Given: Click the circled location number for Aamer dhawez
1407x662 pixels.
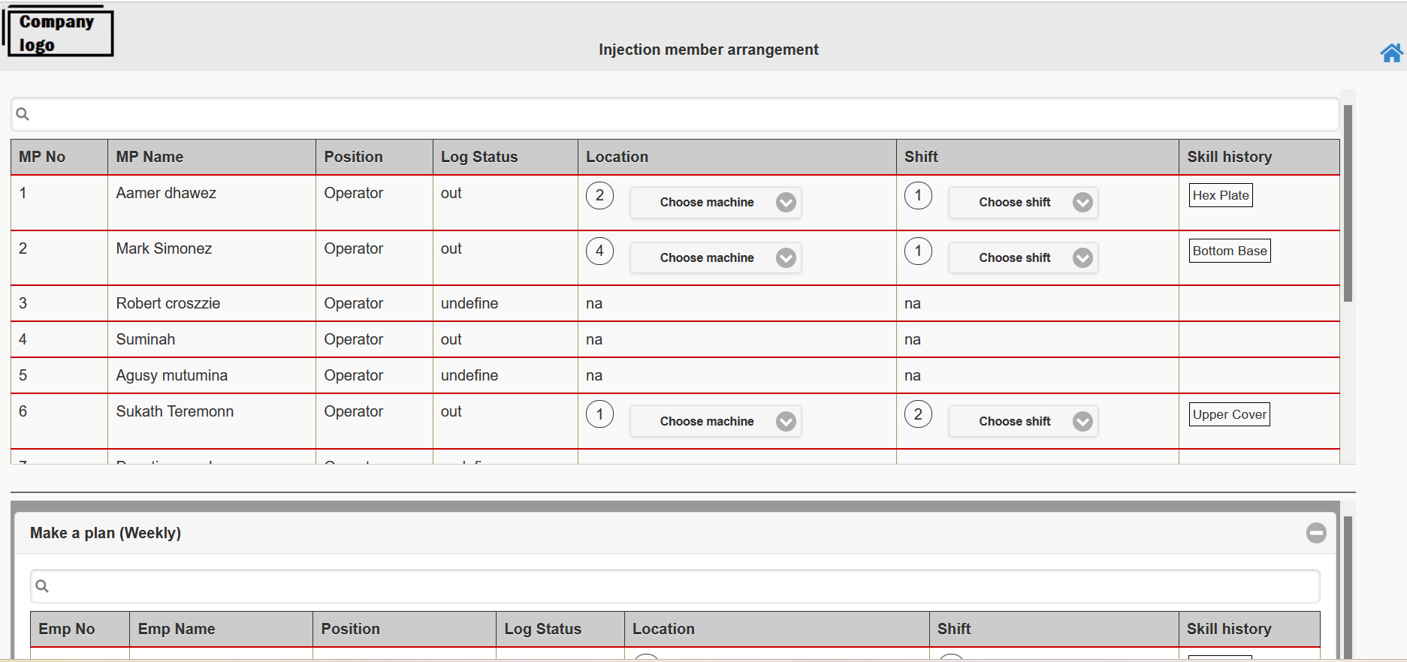Looking at the screenshot, I should [x=599, y=196].
